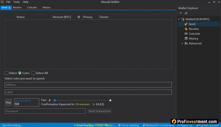Screen dimensions: 221x127
Task: Collapse the Wallet0 tree node
Action: (179, 19)
